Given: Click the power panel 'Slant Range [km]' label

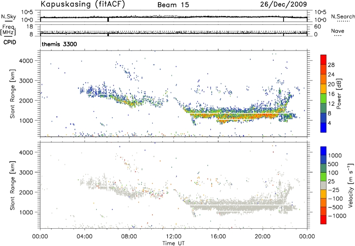Looking at the screenshot, I should click(12, 94).
